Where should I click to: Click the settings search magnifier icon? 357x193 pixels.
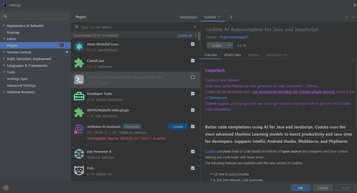pyautogui.click(x=5, y=16)
